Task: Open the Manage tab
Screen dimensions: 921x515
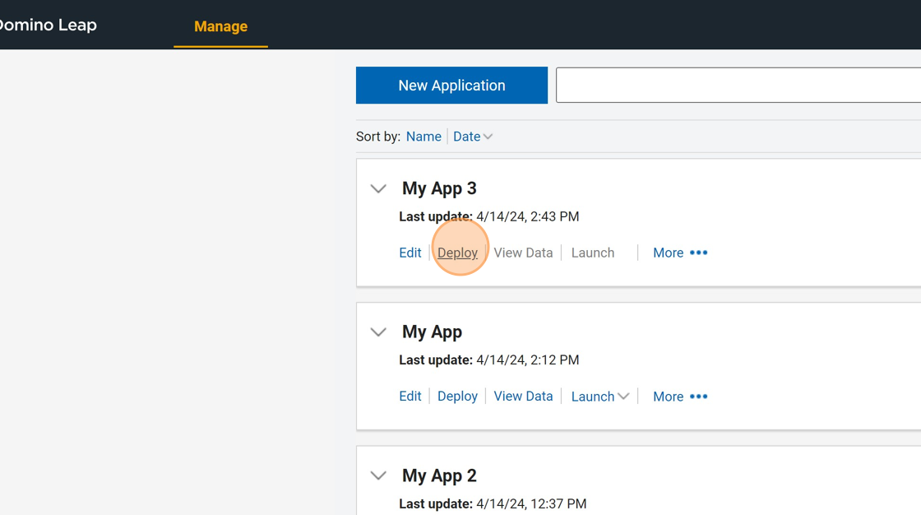Action: point(220,26)
